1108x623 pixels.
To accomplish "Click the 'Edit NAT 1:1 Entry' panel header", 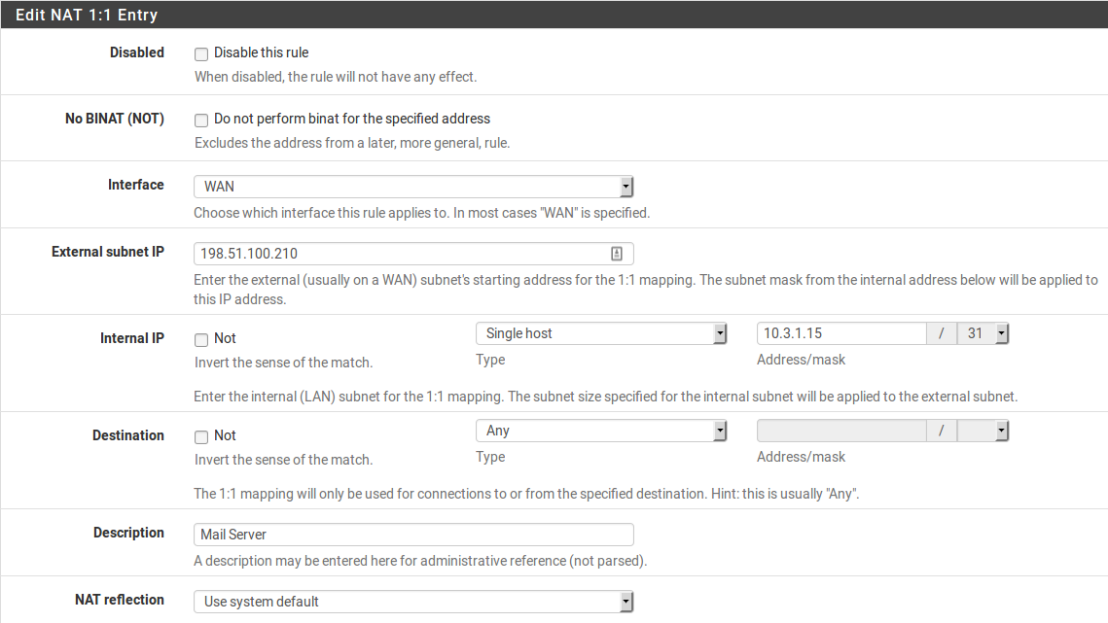I will point(87,16).
